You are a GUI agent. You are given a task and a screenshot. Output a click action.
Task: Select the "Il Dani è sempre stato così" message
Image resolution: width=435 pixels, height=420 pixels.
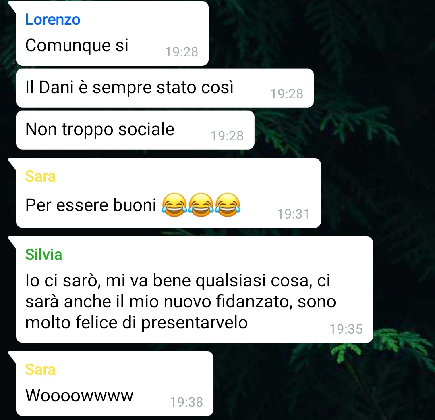pos(165,88)
